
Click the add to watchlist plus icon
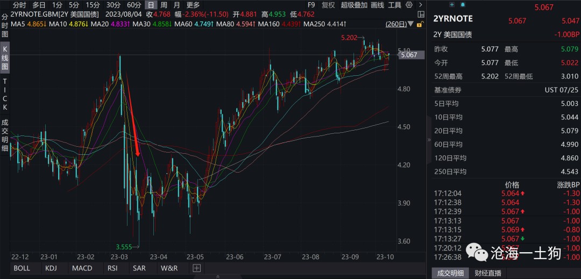[x=451, y=4]
